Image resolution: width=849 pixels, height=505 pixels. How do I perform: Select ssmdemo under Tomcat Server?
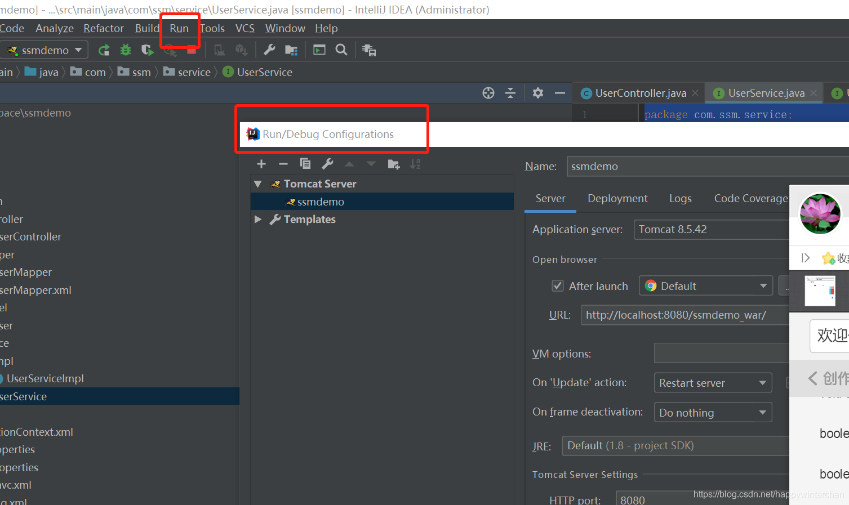pyautogui.click(x=382, y=202)
